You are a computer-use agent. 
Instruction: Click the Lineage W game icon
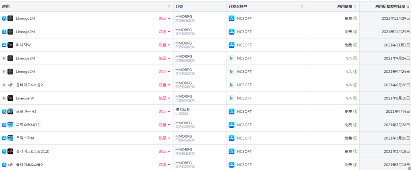click(x=11, y=98)
